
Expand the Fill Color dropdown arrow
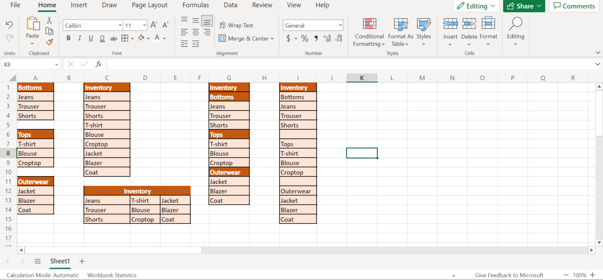click(x=148, y=38)
